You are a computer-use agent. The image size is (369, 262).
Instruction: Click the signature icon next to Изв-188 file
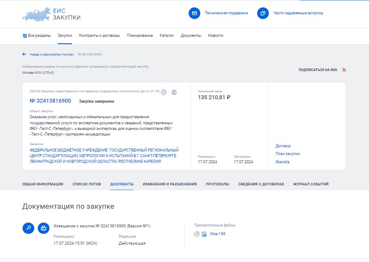click(196, 234)
